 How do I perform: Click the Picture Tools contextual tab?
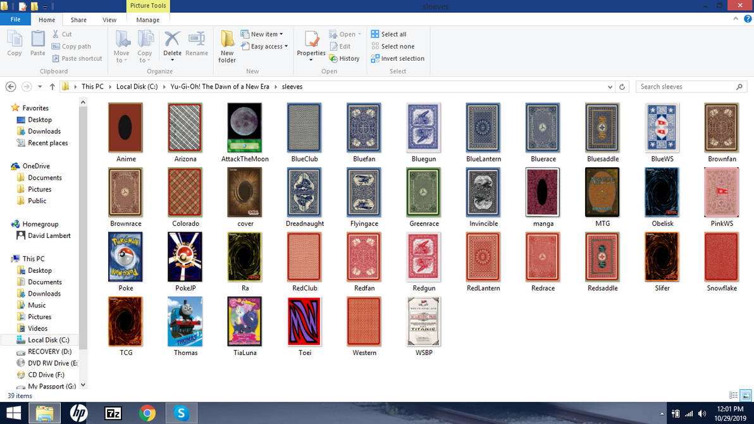[147, 6]
